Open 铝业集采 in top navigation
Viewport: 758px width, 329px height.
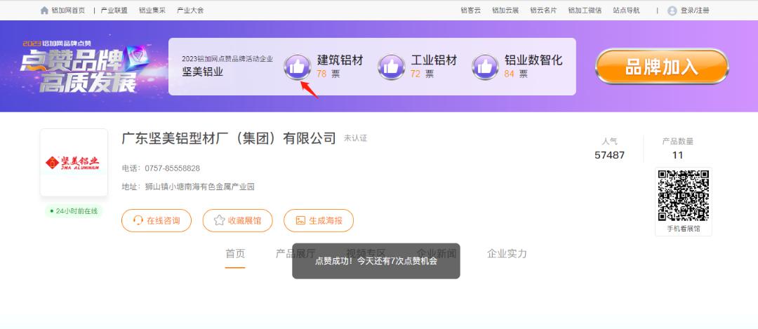[152, 10]
